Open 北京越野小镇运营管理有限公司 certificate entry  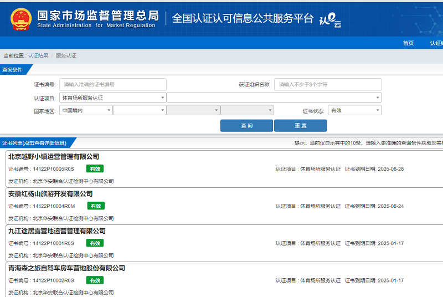click(x=54, y=157)
